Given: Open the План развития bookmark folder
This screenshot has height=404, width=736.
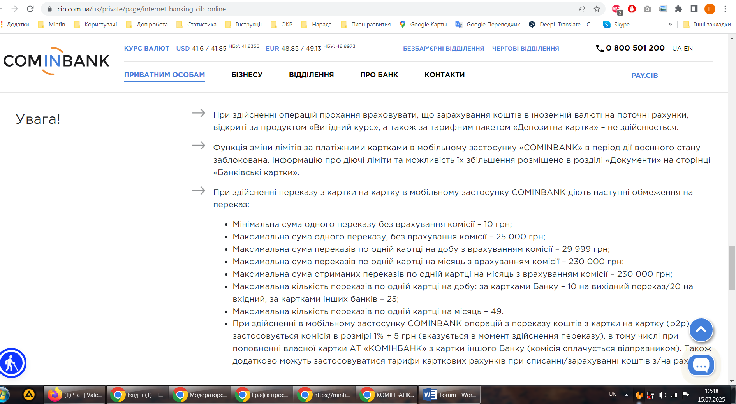Looking at the screenshot, I should (366, 25).
